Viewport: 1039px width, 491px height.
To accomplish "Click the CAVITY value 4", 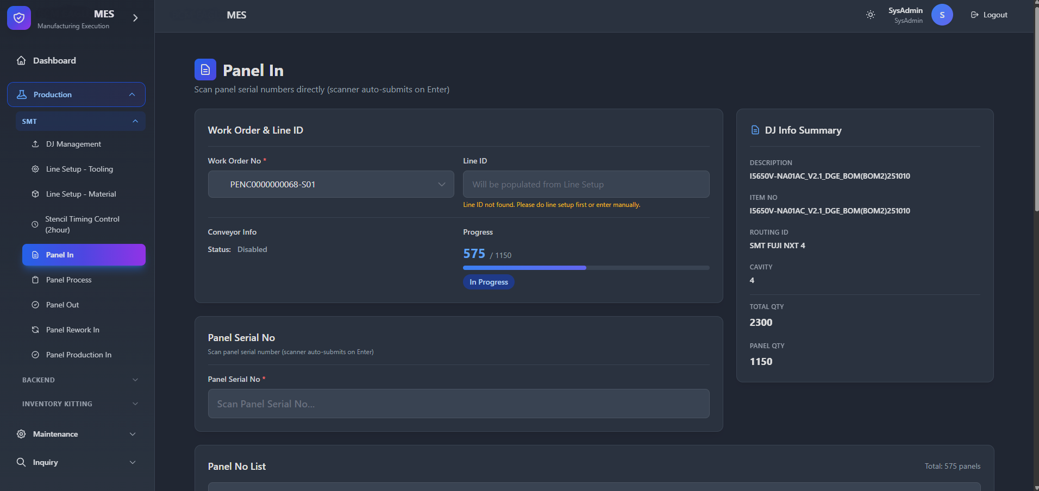I will click(x=752, y=280).
